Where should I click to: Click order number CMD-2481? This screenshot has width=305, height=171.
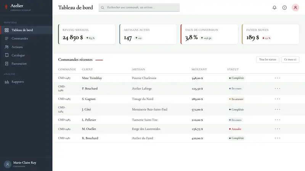tap(64, 138)
